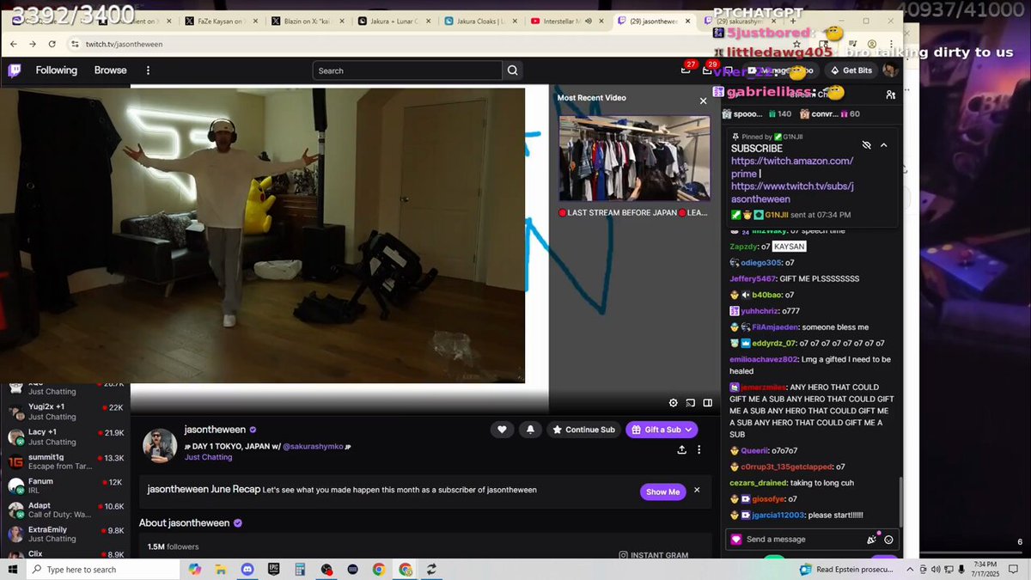Open the twitch.tv/subs/jasontheween link
The image size is (1031, 580).
point(792,192)
